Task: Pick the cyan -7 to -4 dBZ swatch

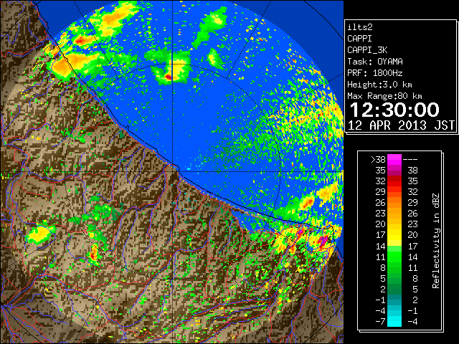Action: 394,321
